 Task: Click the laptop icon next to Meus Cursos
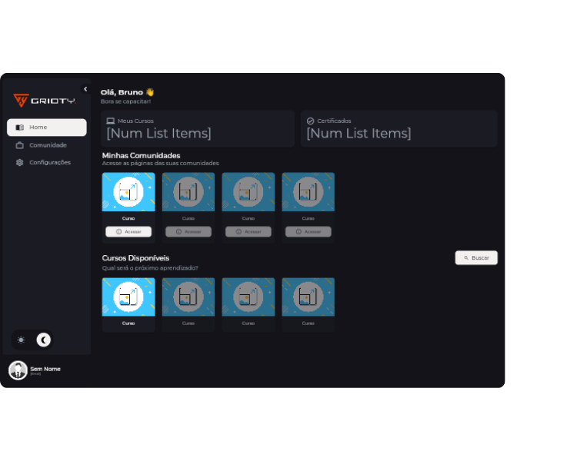(x=111, y=121)
